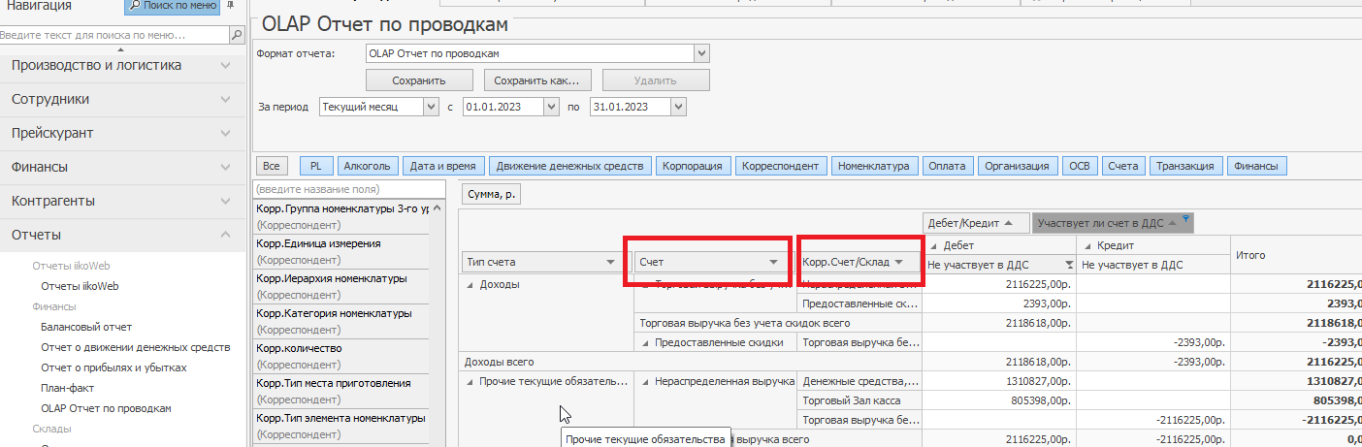Open the Текущий месяц period dropdown
The width and height of the screenshot is (1362, 447).
pyautogui.click(x=432, y=107)
